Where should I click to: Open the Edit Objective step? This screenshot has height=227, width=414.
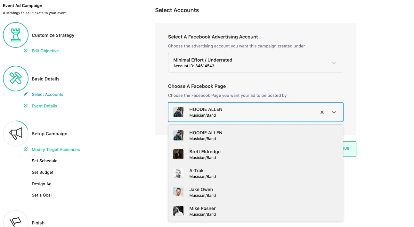45,51
